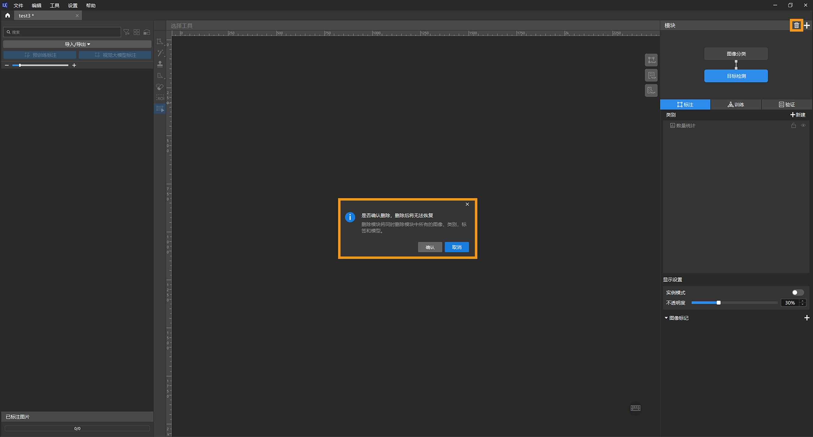Switch to the 训练 tab
This screenshot has height=437, width=813.
pyautogui.click(x=736, y=105)
